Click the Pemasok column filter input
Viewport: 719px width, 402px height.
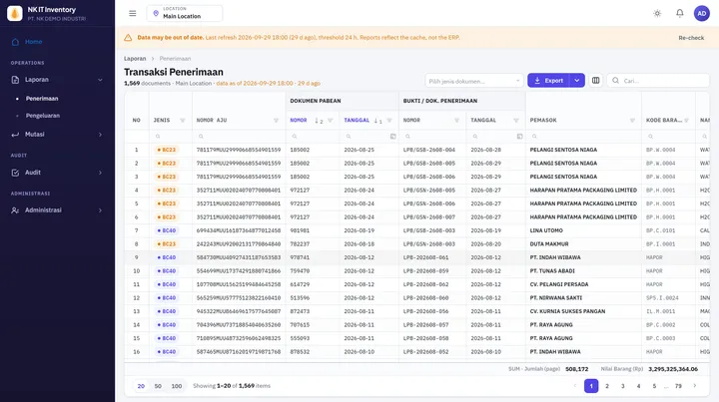tap(583, 137)
